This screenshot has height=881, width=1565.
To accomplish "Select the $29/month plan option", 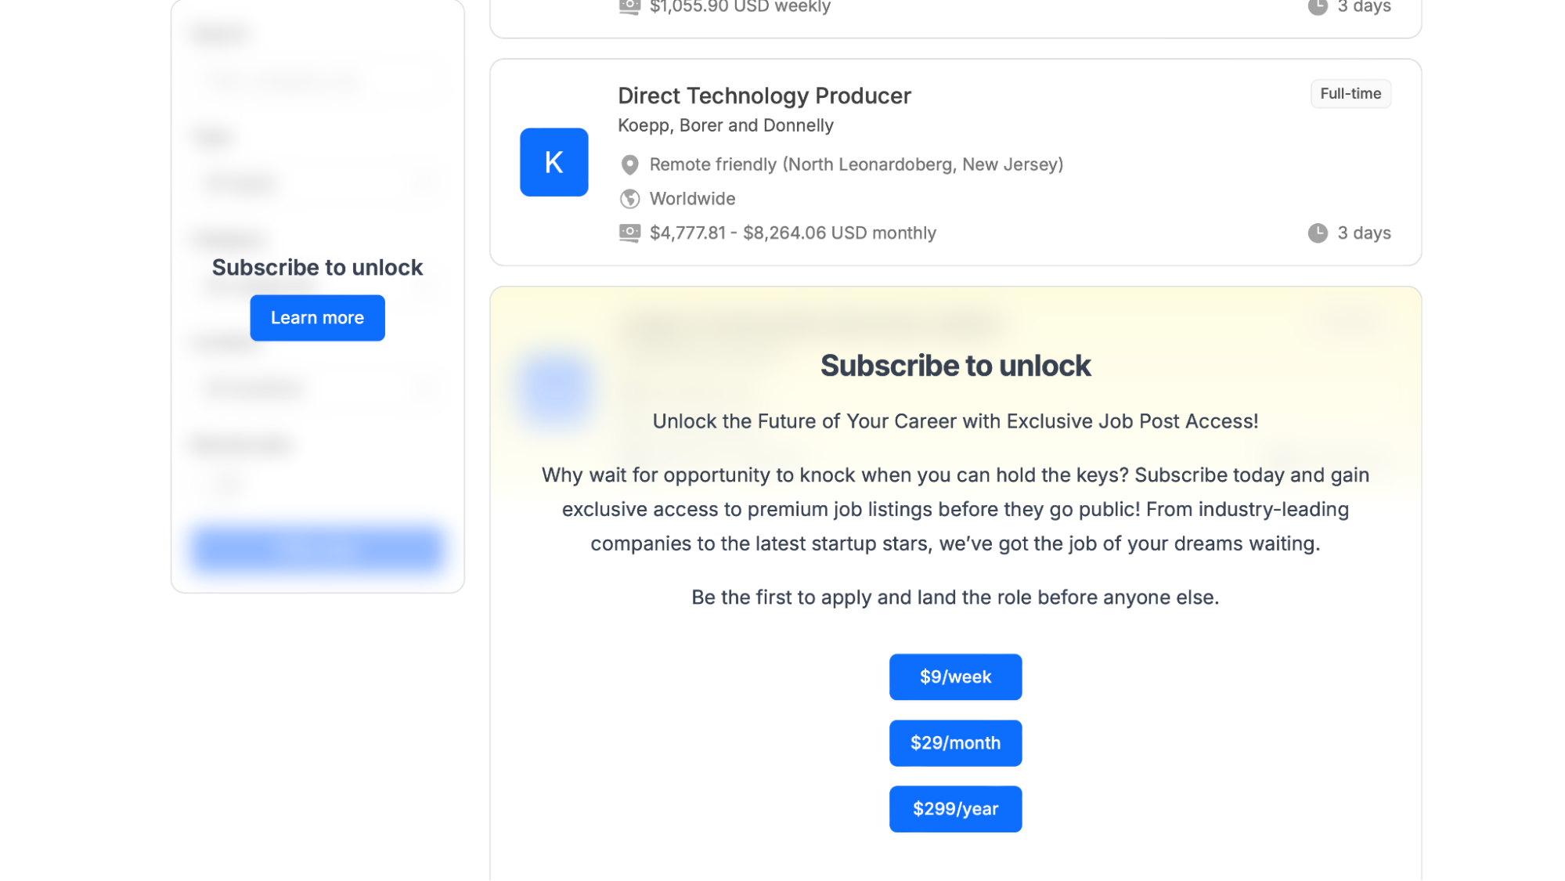I will pos(956,742).
